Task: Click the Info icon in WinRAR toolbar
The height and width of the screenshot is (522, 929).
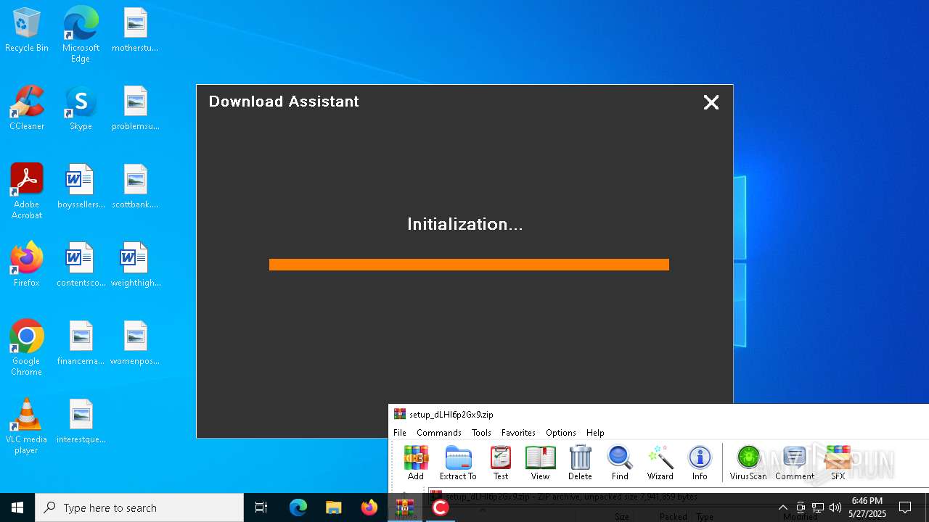Action: tap(700, 463)
